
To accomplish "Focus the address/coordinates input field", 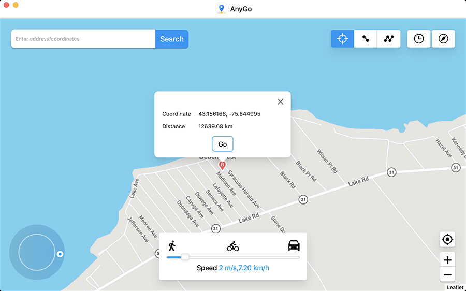I will tap(83, 39).
